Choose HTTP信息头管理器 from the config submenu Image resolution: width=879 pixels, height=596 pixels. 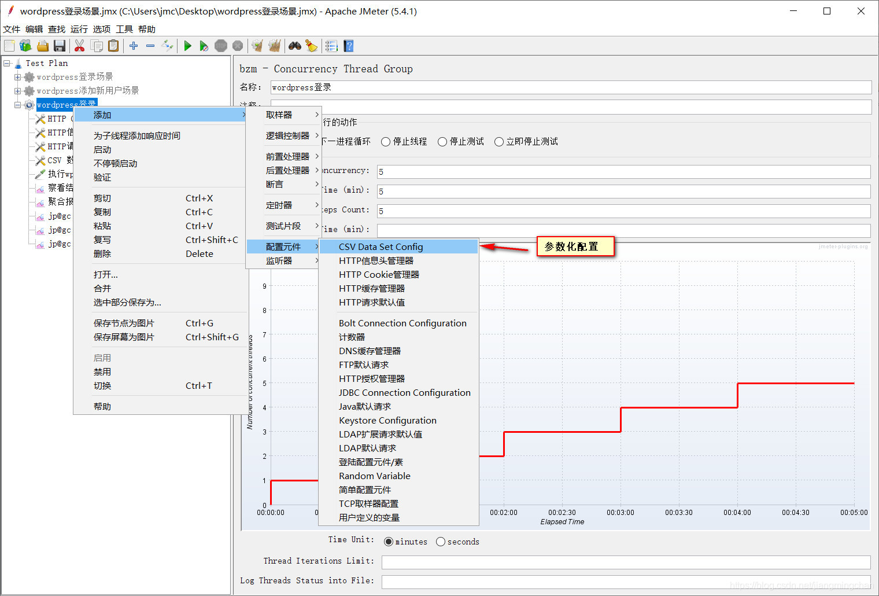398,260
